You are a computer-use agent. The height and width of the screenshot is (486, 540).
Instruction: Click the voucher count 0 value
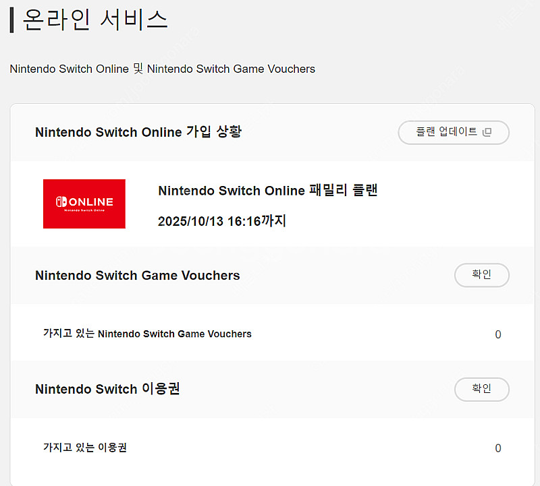point(498,334)
